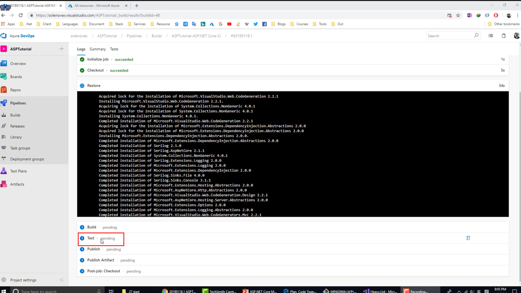The image size is (521, 293).
Task: Select Releases under Pipelines
Action: [17, 126]
